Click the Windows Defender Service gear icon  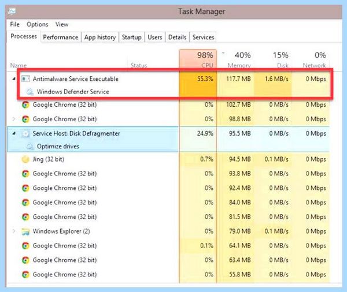click(x=29, y=92)
